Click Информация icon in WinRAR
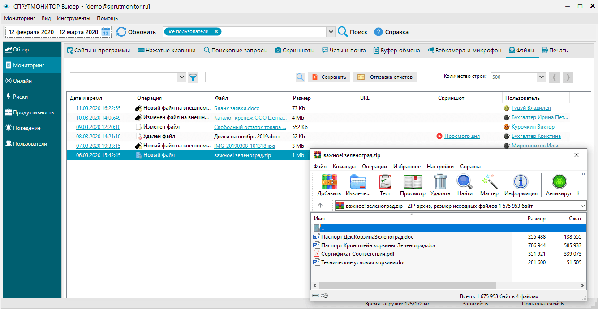 pos(521,185)
